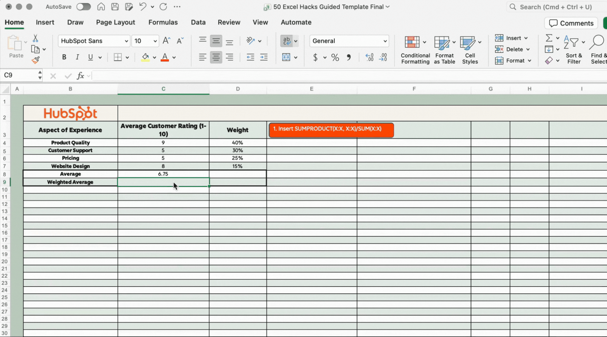Screen dimensions: 607x337
Task: Click the Increase Font Size icon
Action: coord(166,41)
